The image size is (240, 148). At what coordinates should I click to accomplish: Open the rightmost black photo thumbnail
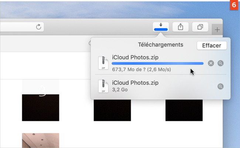coord(184,110)
